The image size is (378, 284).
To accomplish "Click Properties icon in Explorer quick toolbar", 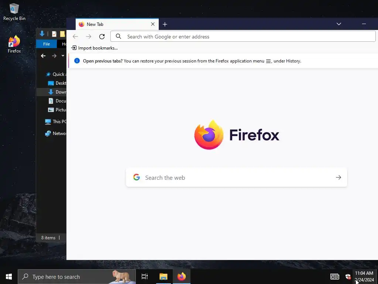I will point(54,34).
